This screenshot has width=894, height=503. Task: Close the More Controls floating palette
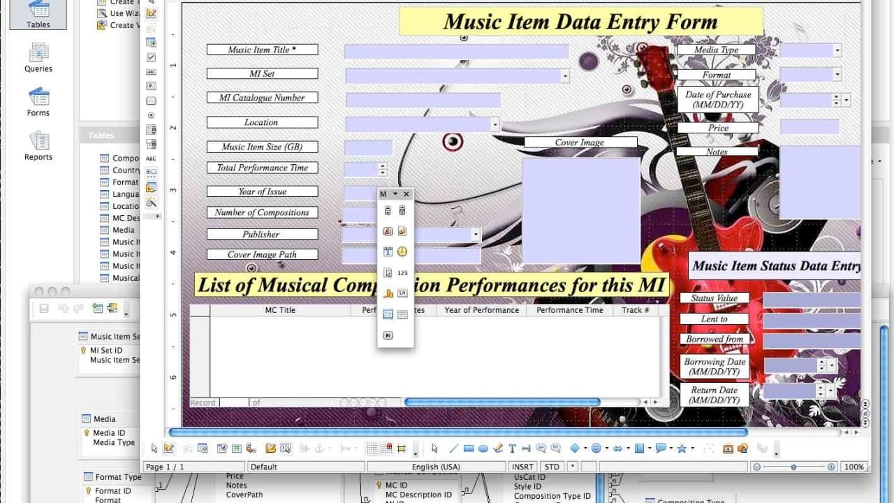[x=406, y=194]
